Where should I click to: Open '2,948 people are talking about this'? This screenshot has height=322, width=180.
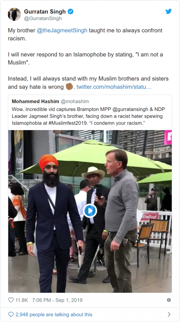click(54, 315)
